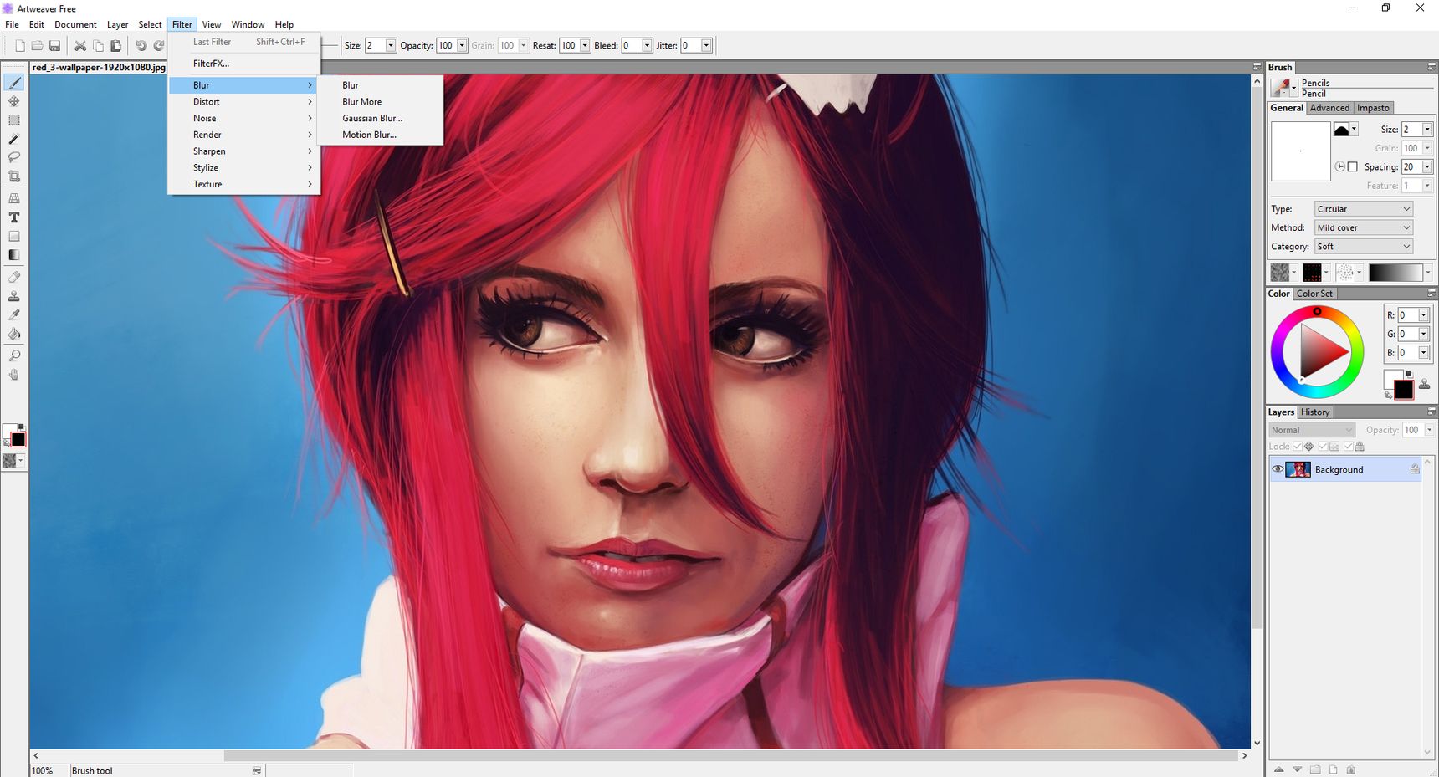Choose Blur More filter
The image size is (1439, 777).
click(x=361, y=102)
